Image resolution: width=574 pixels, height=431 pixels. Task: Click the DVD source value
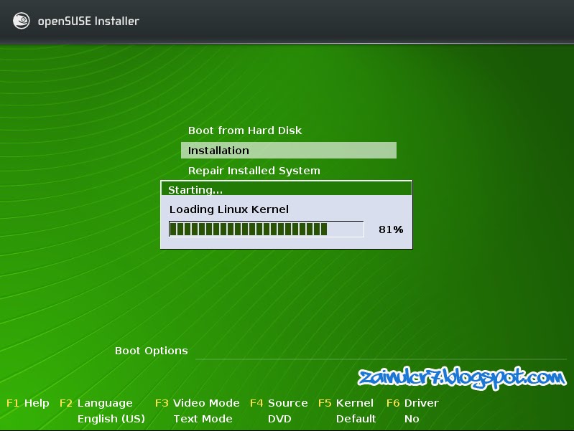click(279, 419)
